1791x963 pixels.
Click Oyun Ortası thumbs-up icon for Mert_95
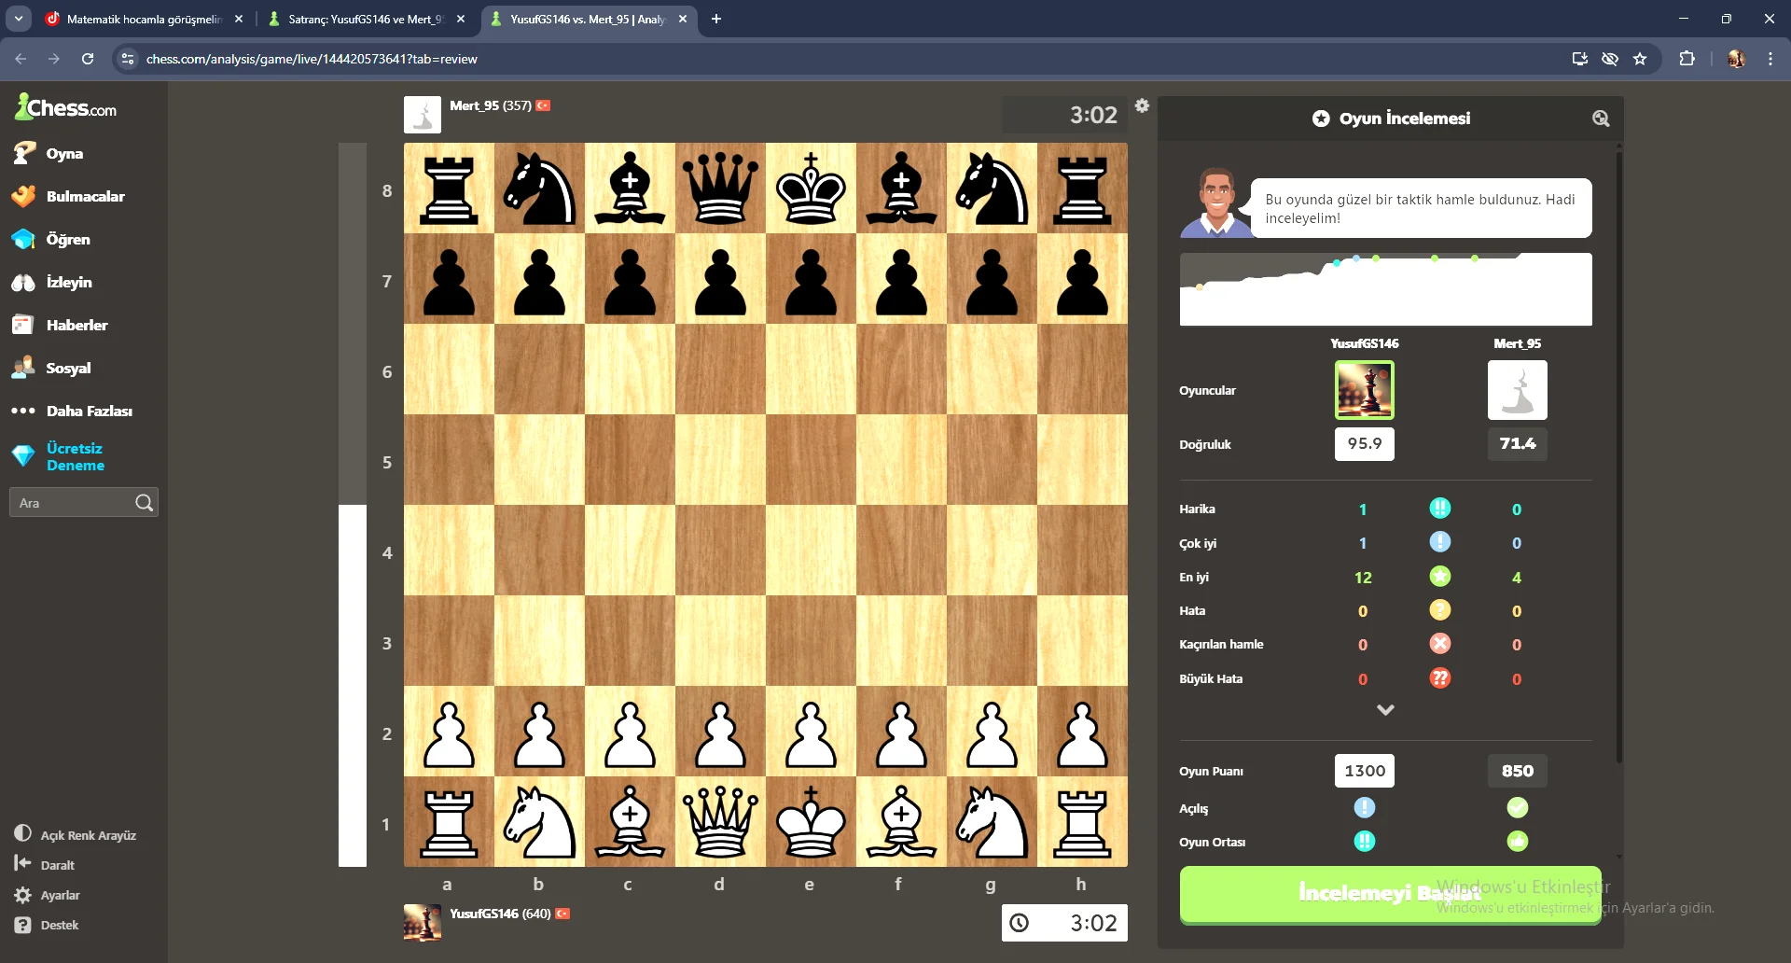click(1517, 842)
